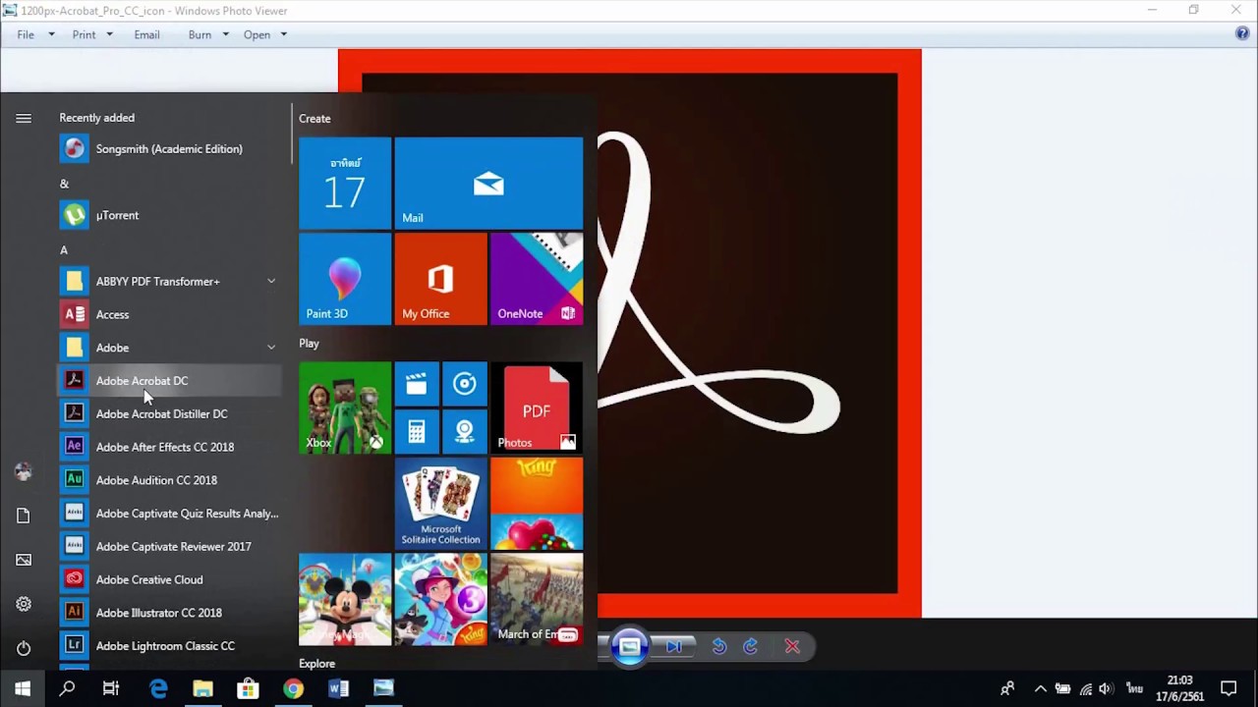
Task: Open Word from the taskbar
Action: pyautogui.click(x=338, y=688)
